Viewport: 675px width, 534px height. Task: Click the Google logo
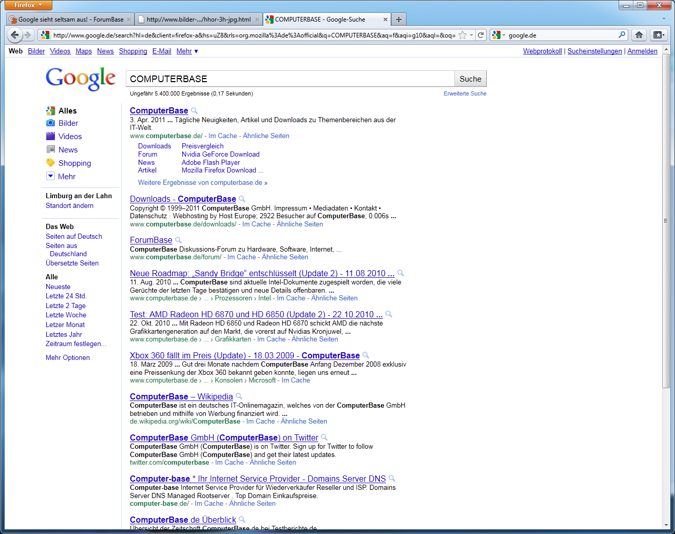pyautogui.click(x=81, y=79)
